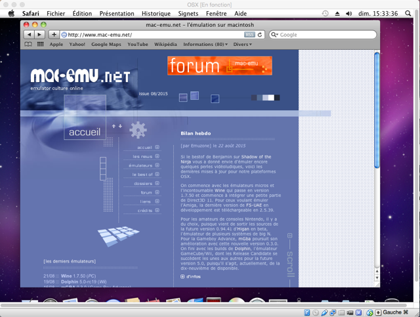Open the Spotlight magnifier in menu bar
The image size is (420, 317).
coord(408,13)
